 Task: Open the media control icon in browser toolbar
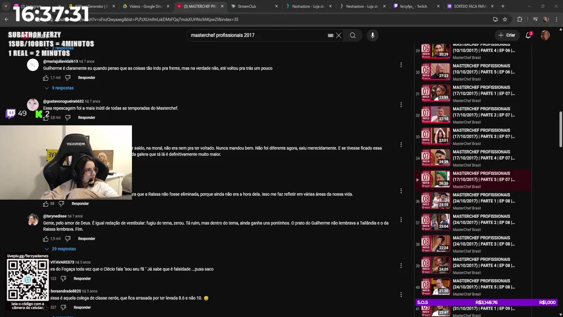pyautogui.click(x=535, y=19)
